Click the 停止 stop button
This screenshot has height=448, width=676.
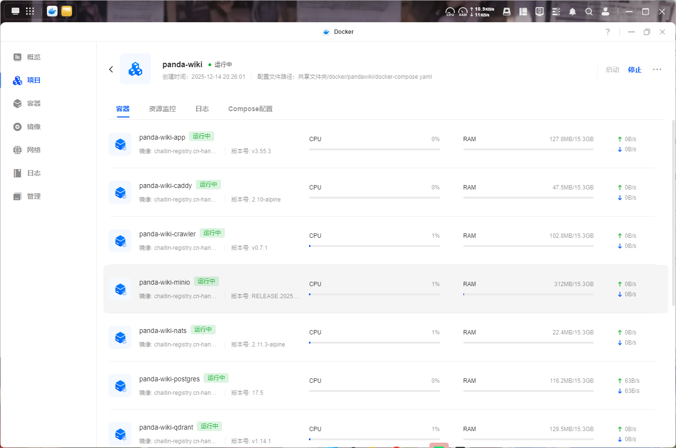tap(635, 70)
